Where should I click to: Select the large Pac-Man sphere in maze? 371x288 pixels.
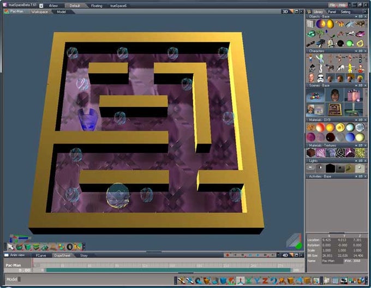118,196
